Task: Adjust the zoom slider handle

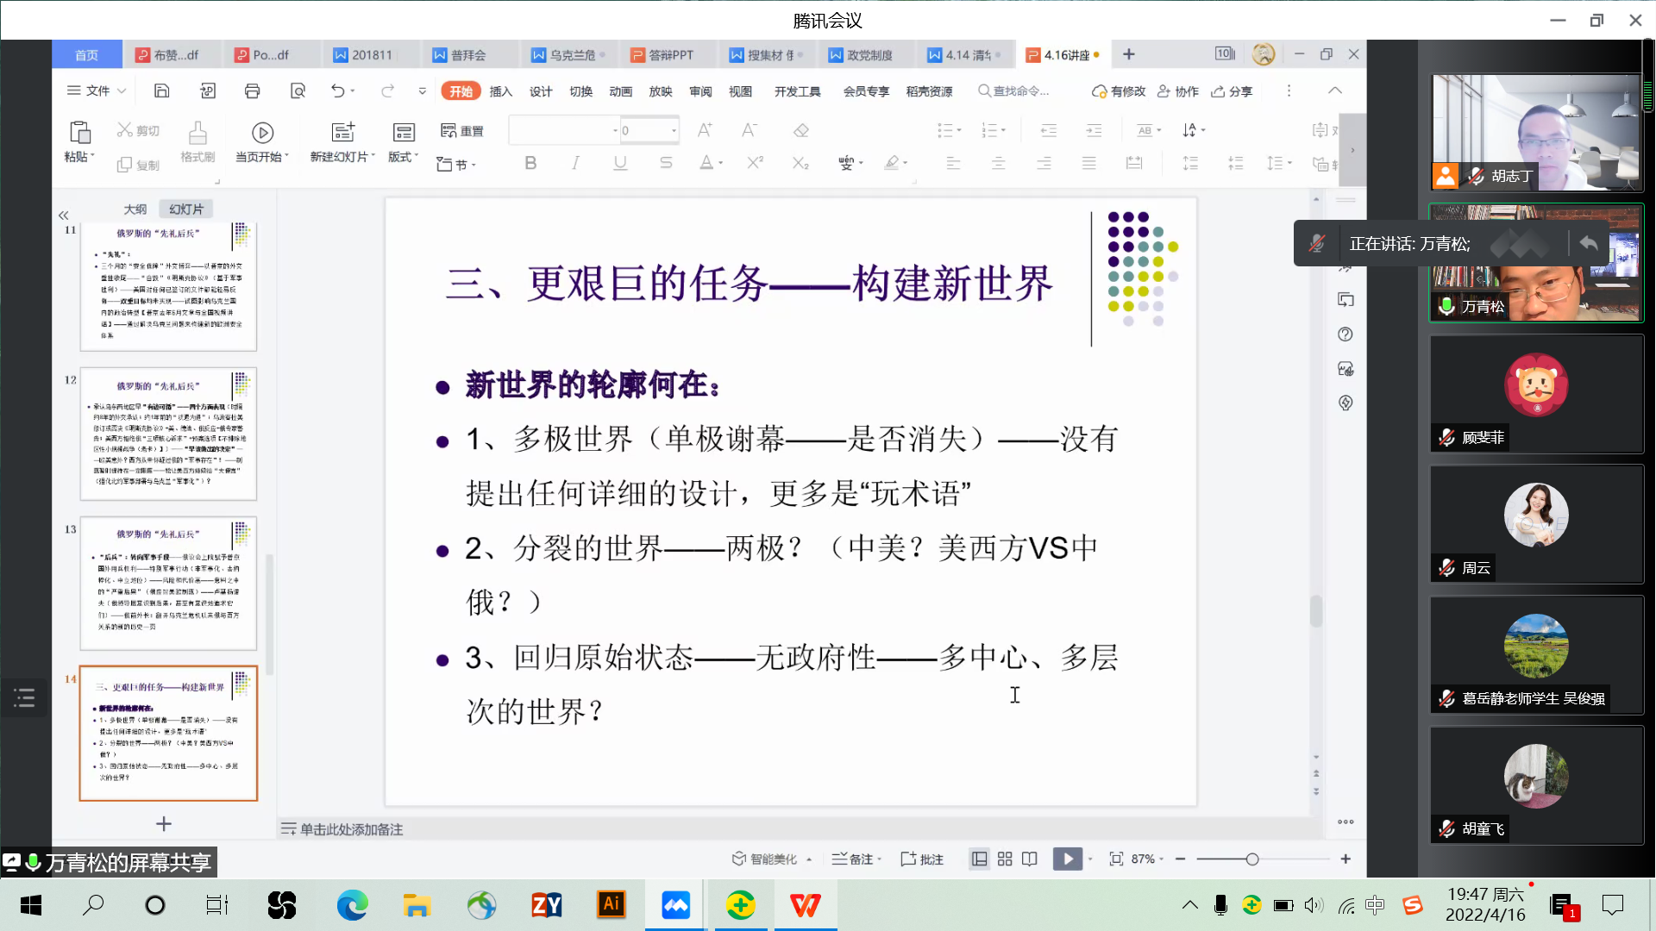Action: pos(1252,859)
